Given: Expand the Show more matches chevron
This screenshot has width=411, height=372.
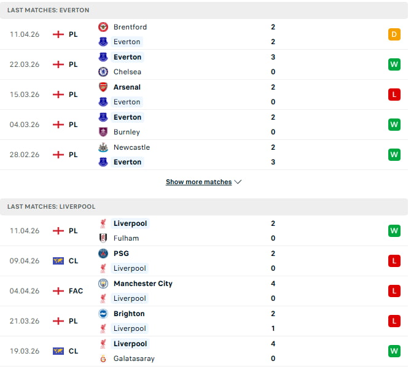Looking at the screenshot, I should (x=238, y=182).
